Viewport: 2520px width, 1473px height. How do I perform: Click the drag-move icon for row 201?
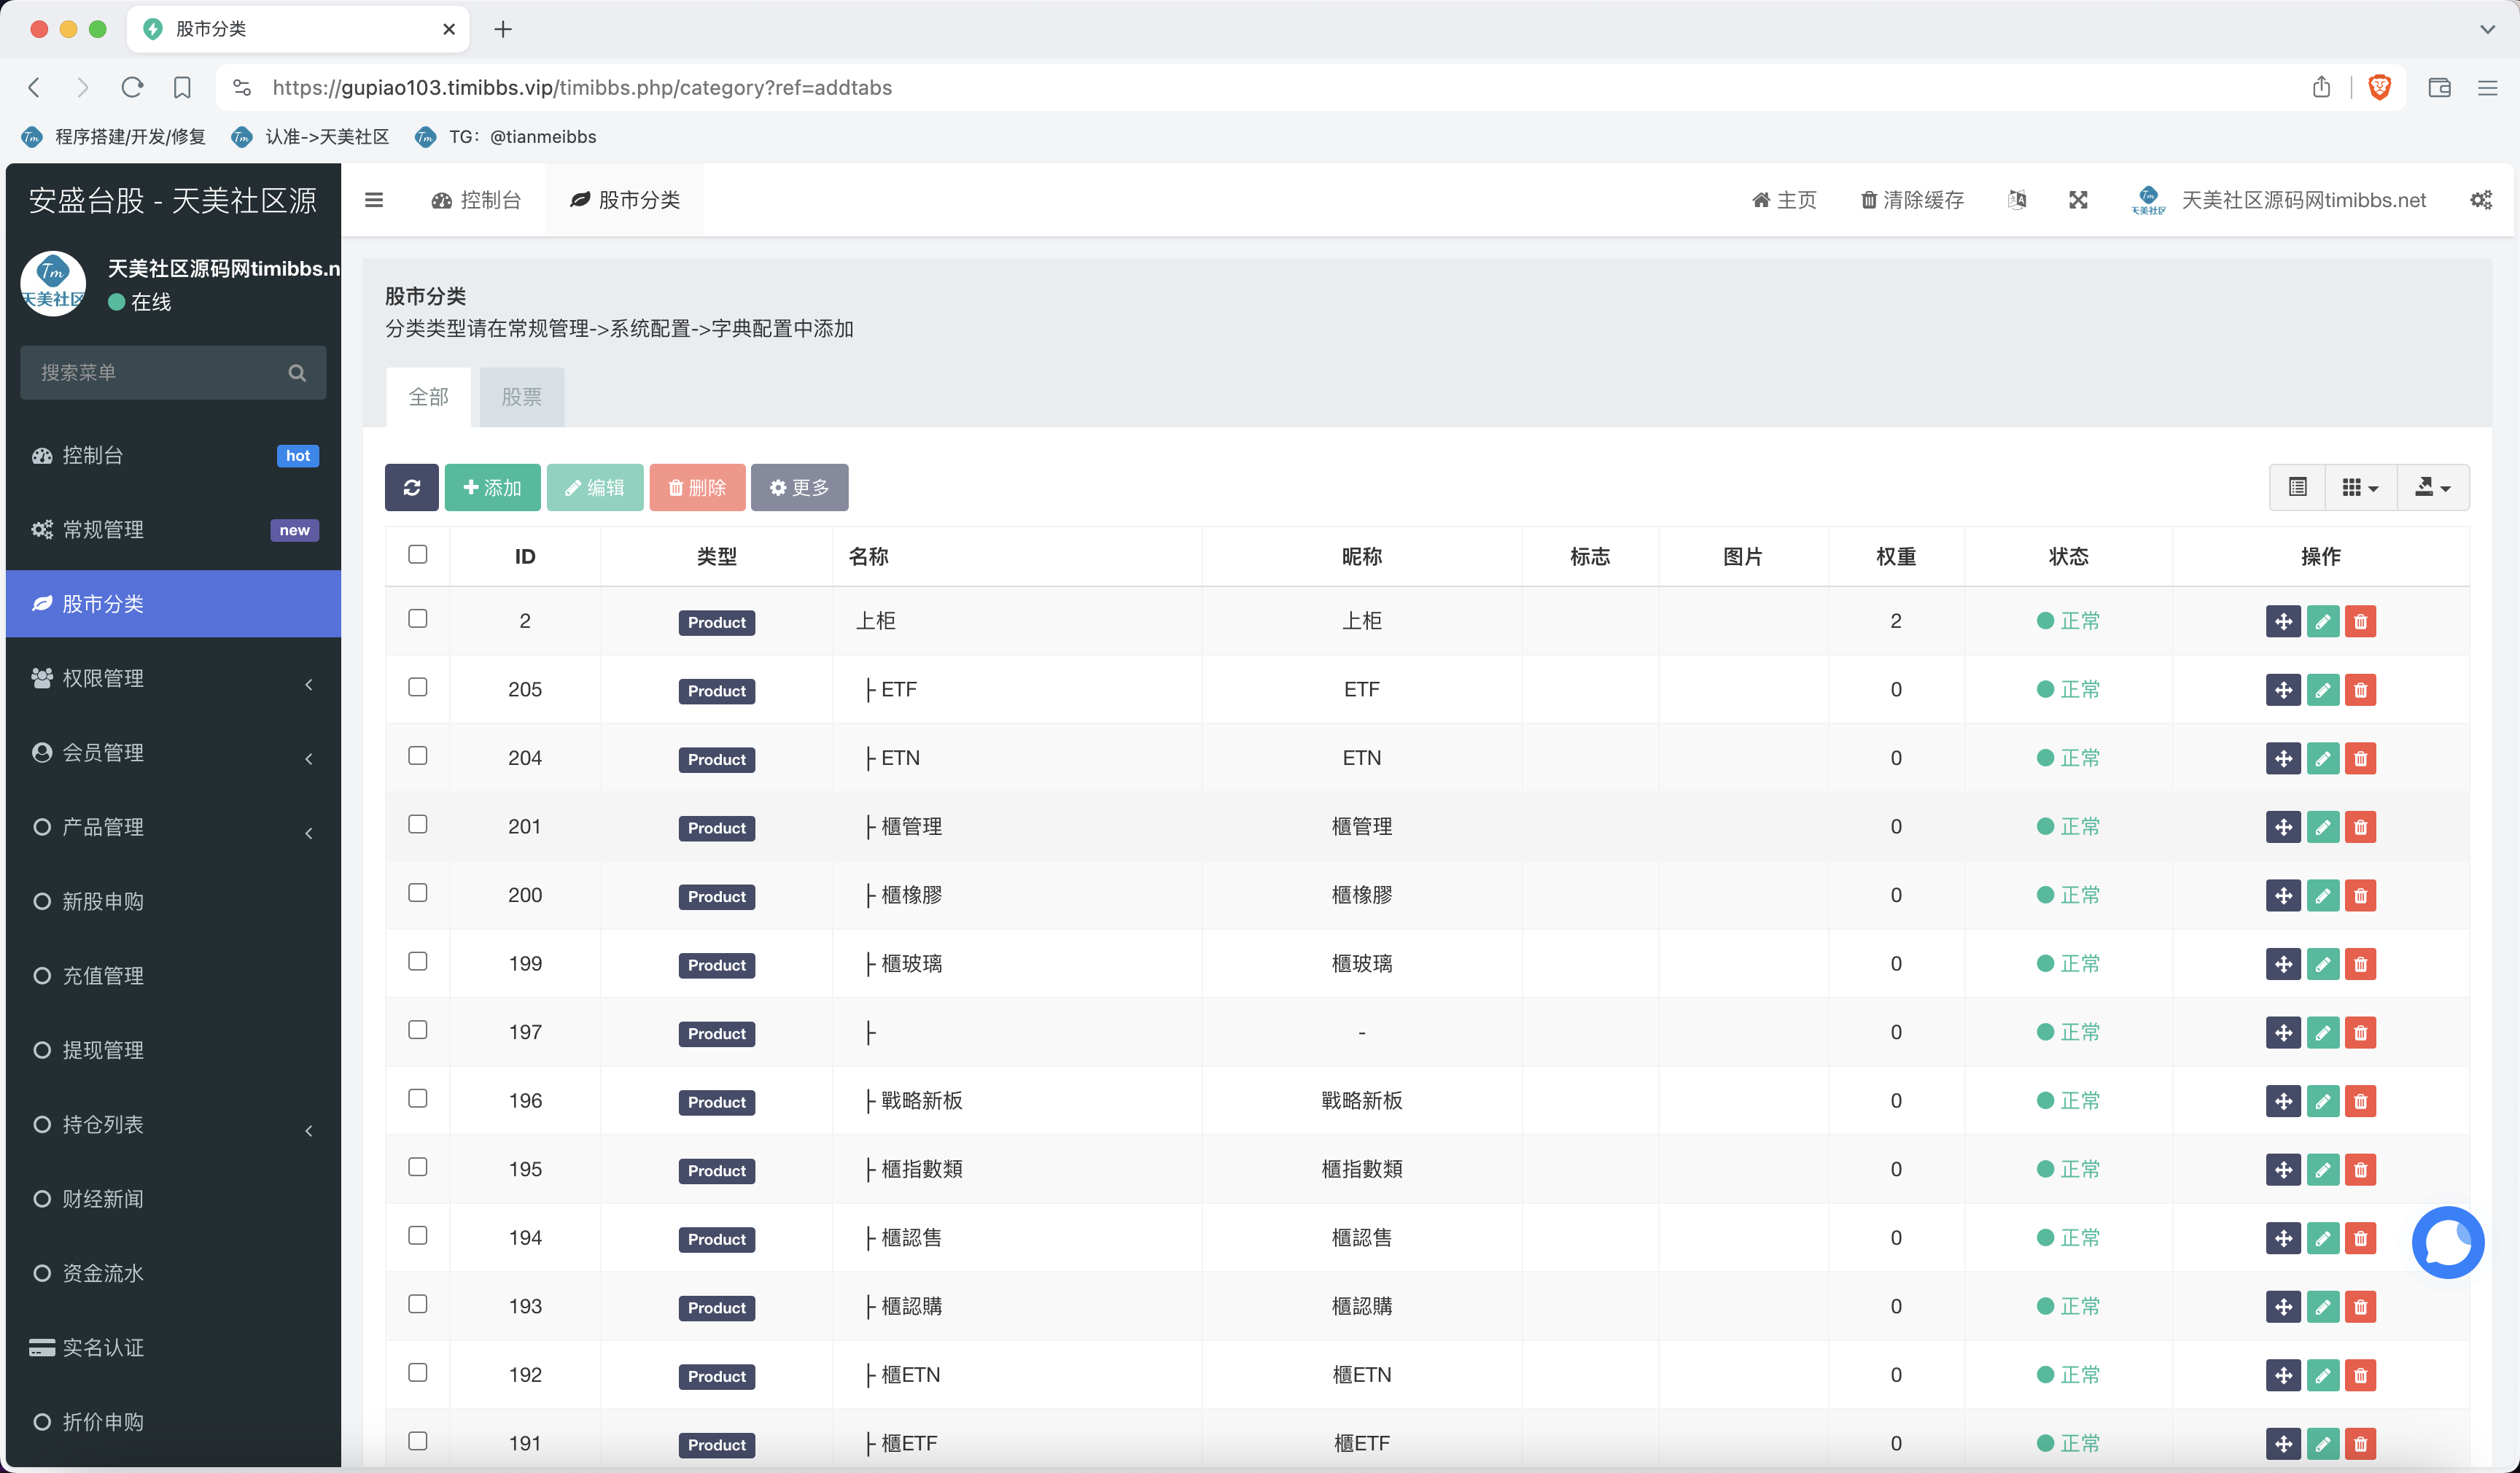click(x=2283, y=827)
